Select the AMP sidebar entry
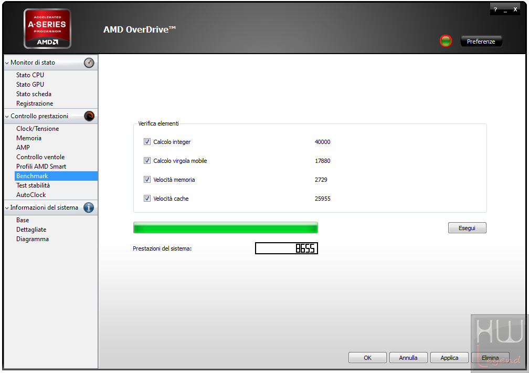 point(23,148)
